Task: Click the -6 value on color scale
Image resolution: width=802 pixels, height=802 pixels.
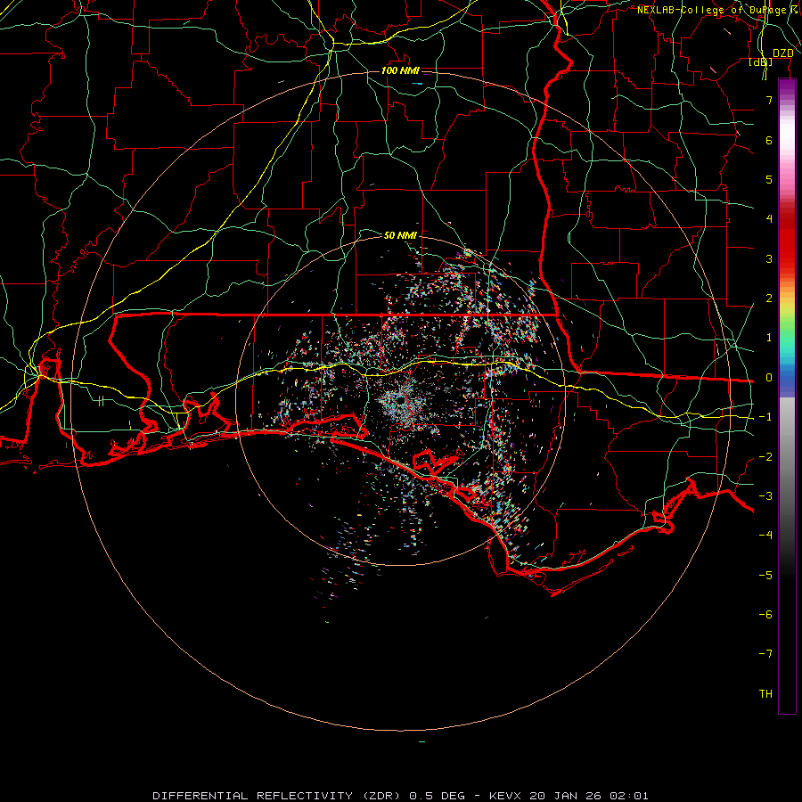Action: click(765, 615)
